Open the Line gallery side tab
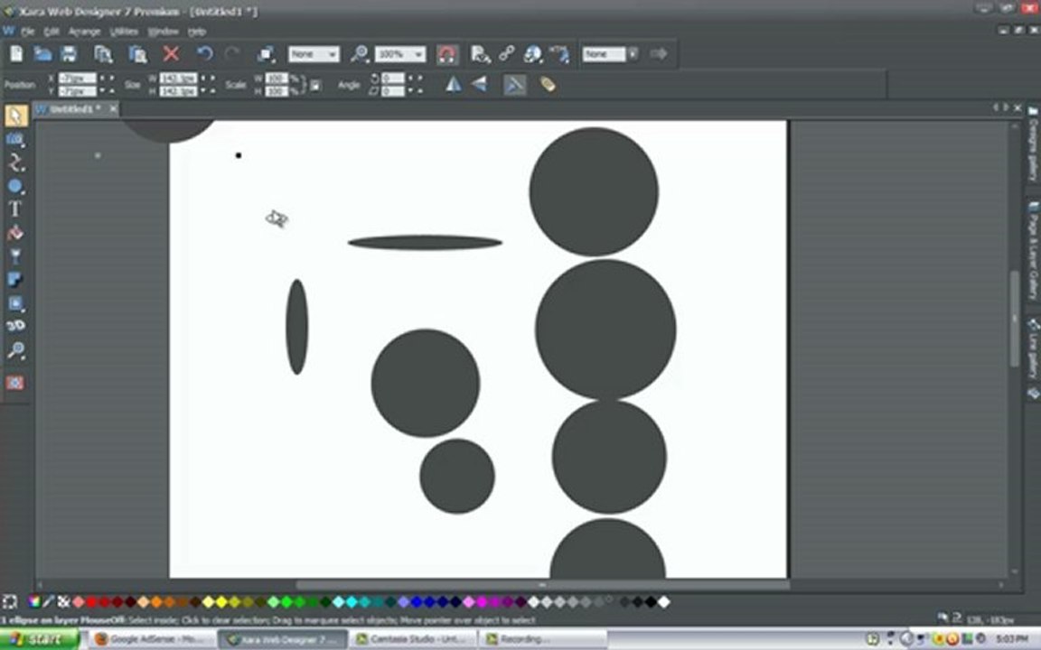Screen dimensions: 1041x650 click(1033, 349)
